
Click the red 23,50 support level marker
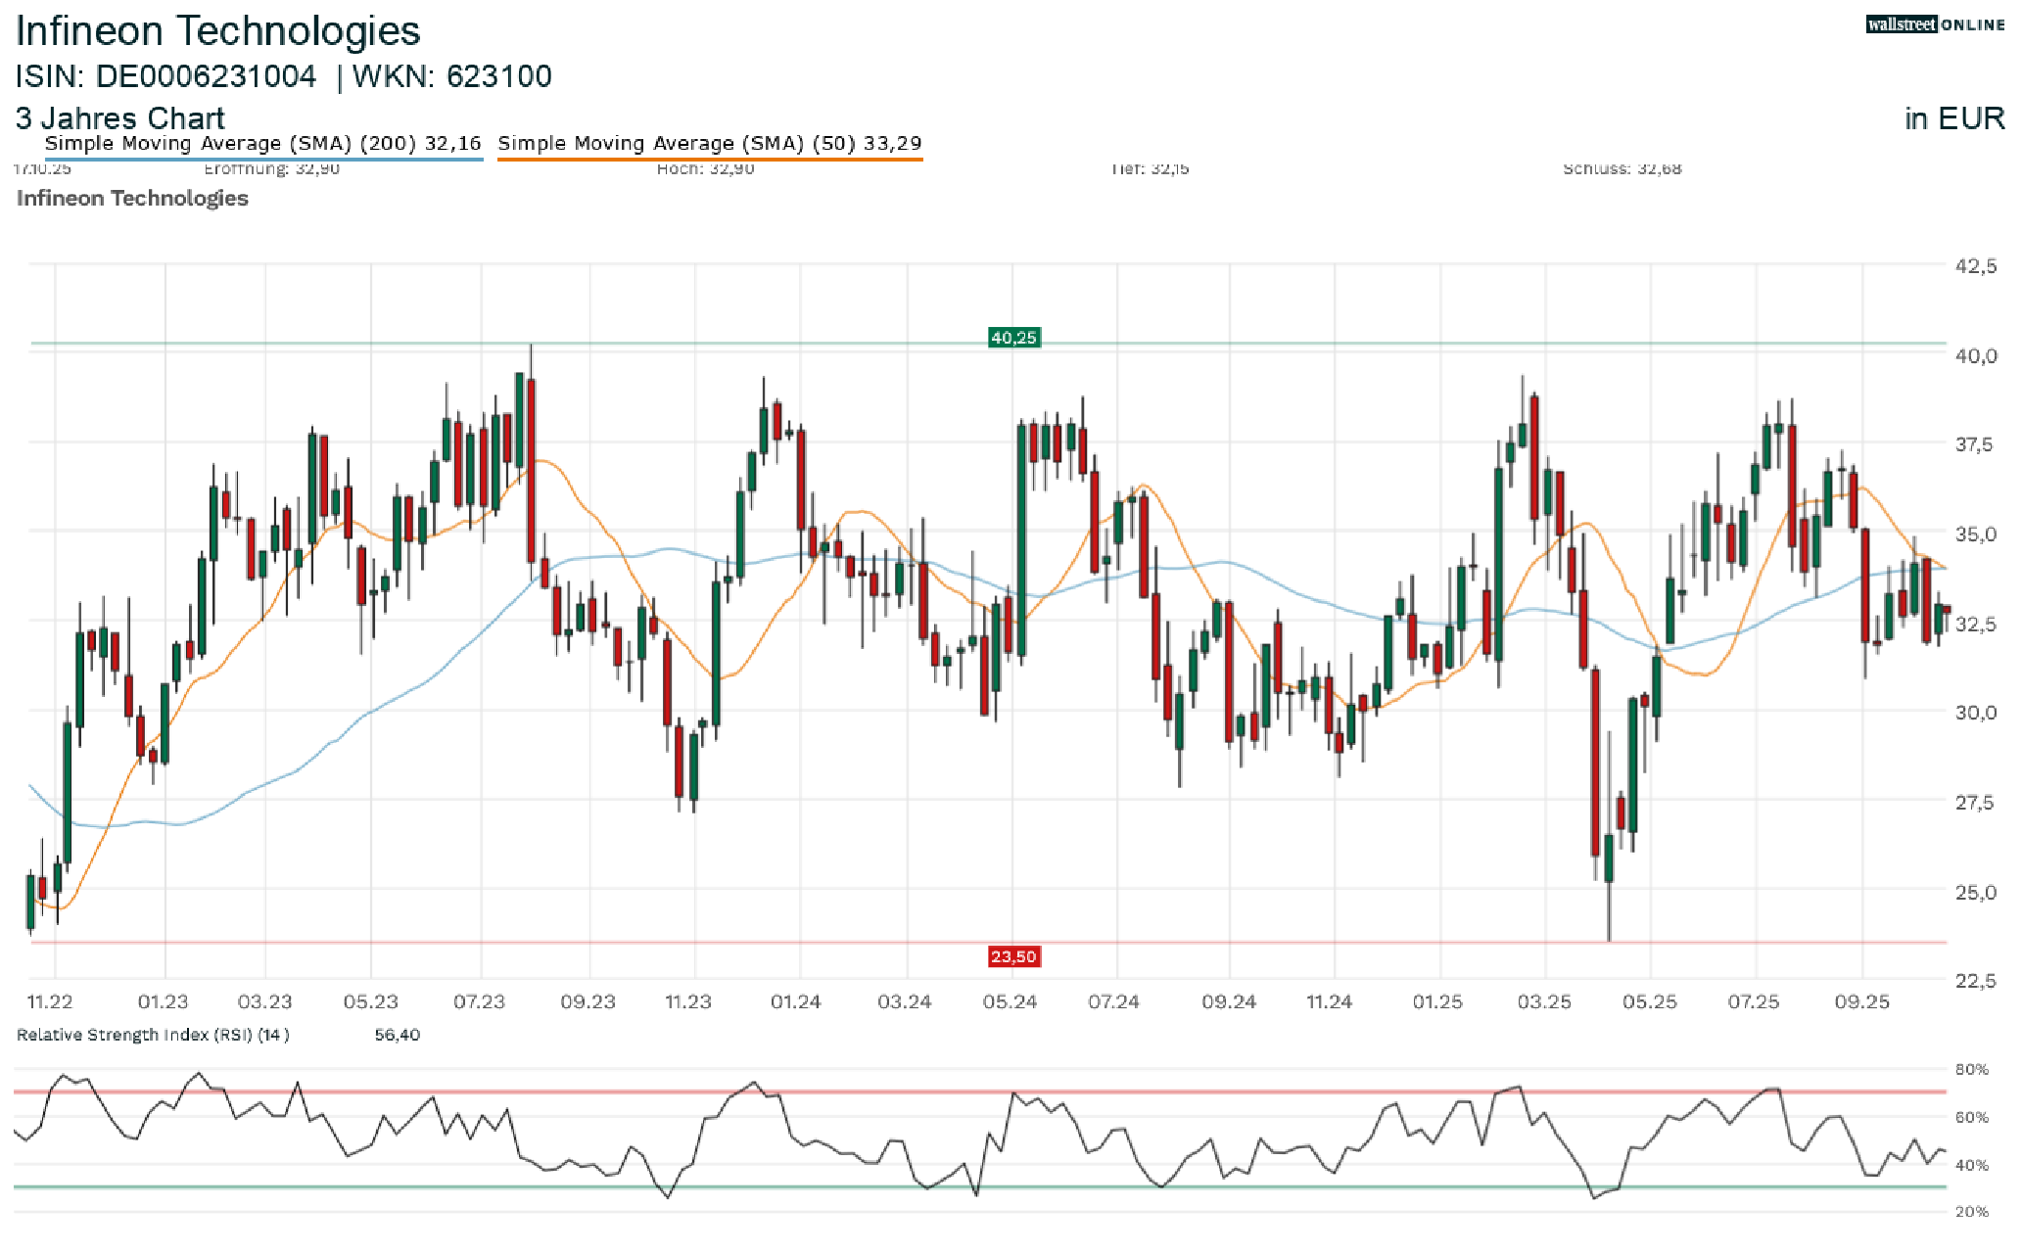coord(1012,956)
